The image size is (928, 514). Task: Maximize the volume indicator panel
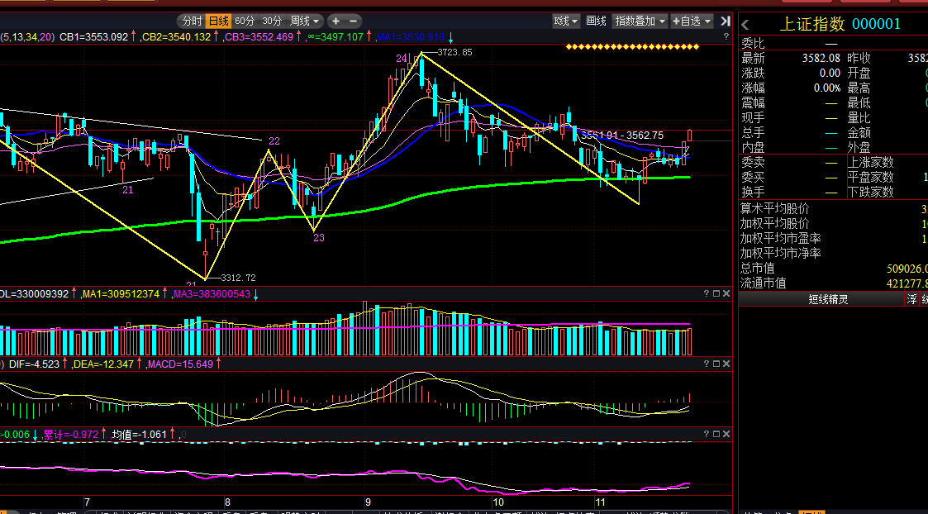[x=716, y=293]
